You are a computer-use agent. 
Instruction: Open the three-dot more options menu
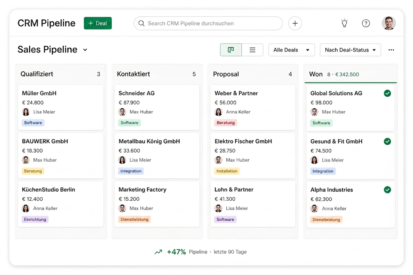(x=391, y=50)
